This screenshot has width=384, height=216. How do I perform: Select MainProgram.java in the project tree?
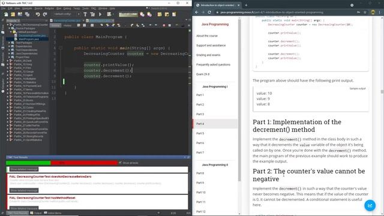click(x=29, y=39)
